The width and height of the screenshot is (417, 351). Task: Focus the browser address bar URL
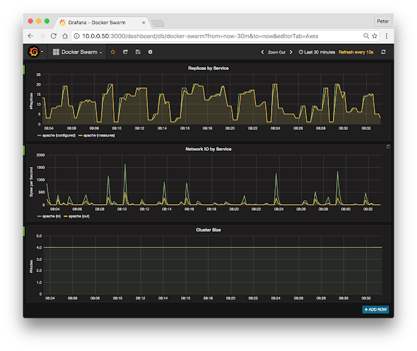click(200, 36)
